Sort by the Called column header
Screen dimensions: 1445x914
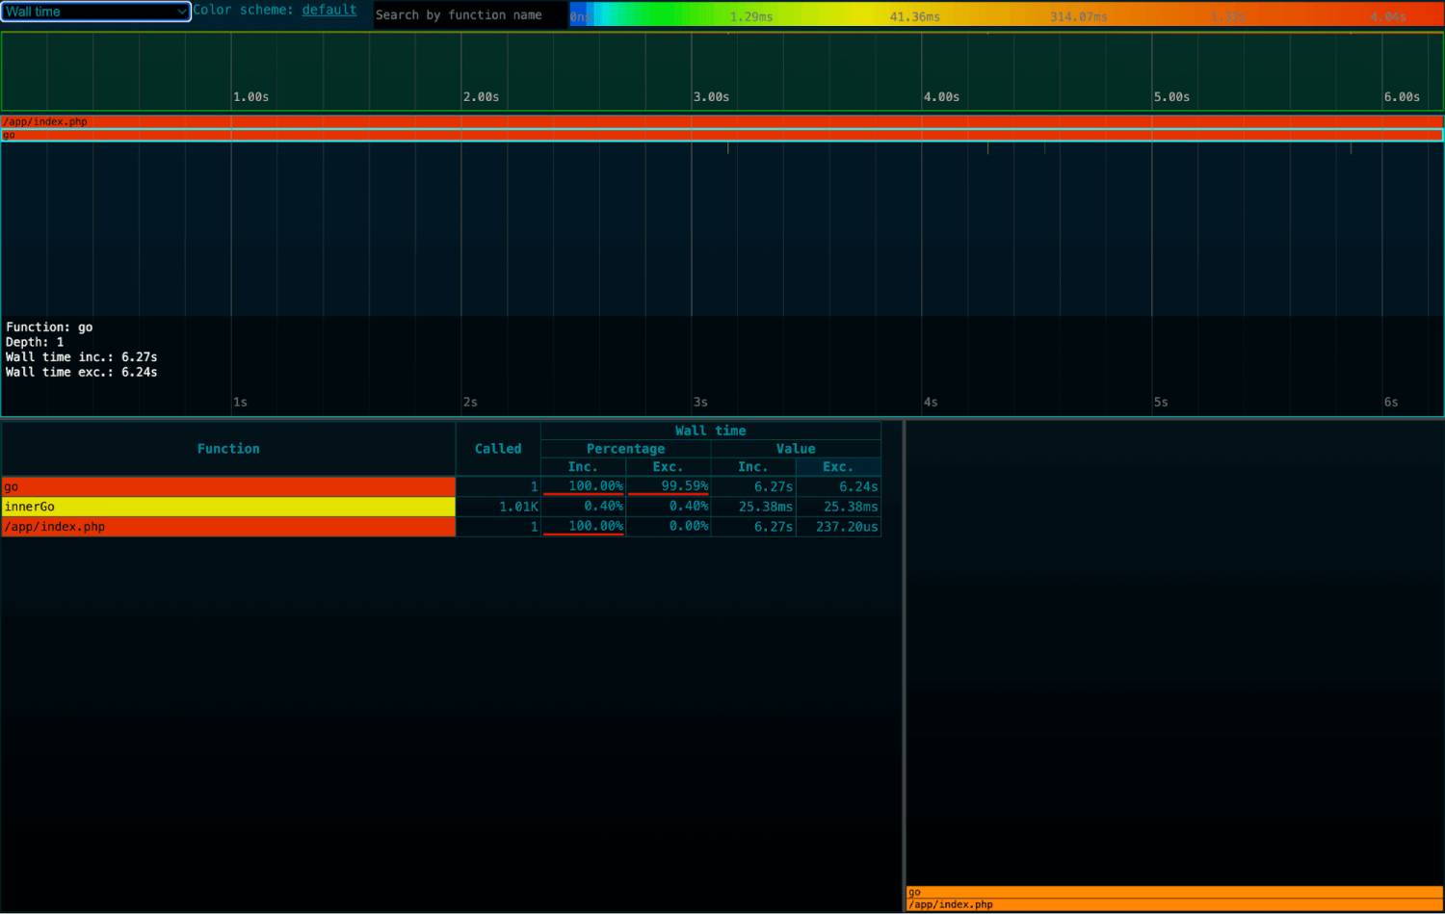pos(497,448)
